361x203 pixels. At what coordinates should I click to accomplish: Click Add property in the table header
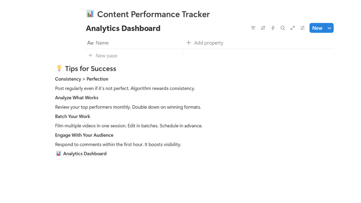[205, 43]
